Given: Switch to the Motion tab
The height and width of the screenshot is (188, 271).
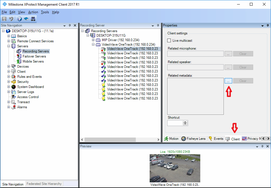Looking at the screenshot, I should tap(171, 139).
